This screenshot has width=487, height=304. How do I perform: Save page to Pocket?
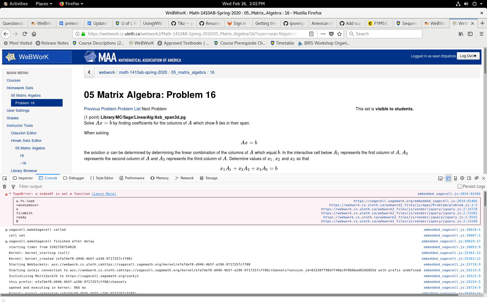click(331, 34)
